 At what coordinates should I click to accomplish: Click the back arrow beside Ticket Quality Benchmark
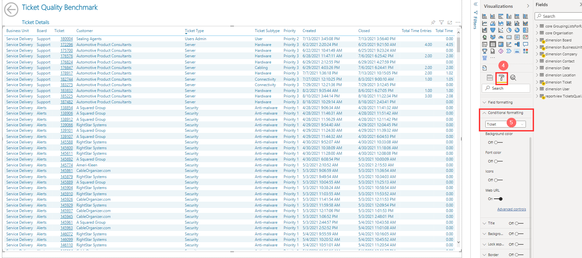coord(11,10)
